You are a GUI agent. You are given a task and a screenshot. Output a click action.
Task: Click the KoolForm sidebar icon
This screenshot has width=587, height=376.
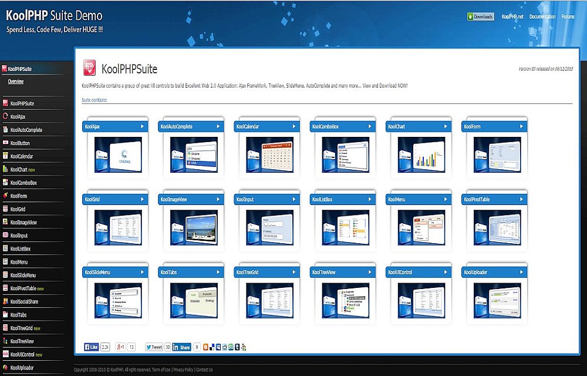[5, 196]
